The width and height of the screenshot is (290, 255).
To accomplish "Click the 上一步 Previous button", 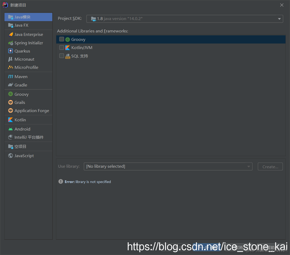I will point(175,247).
